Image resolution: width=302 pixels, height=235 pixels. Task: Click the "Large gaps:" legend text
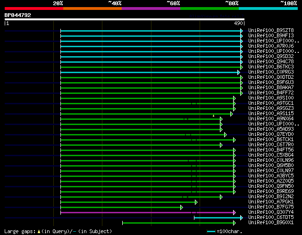(x=20, y=231)
